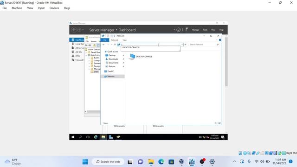Open the VirtualBox File menu
The height and width of the screenshot is (167, 297).
pyautogui.click(x=5, y=8)
